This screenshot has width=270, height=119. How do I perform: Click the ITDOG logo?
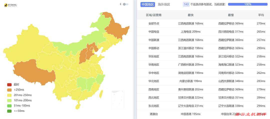(x=10, y=5)
